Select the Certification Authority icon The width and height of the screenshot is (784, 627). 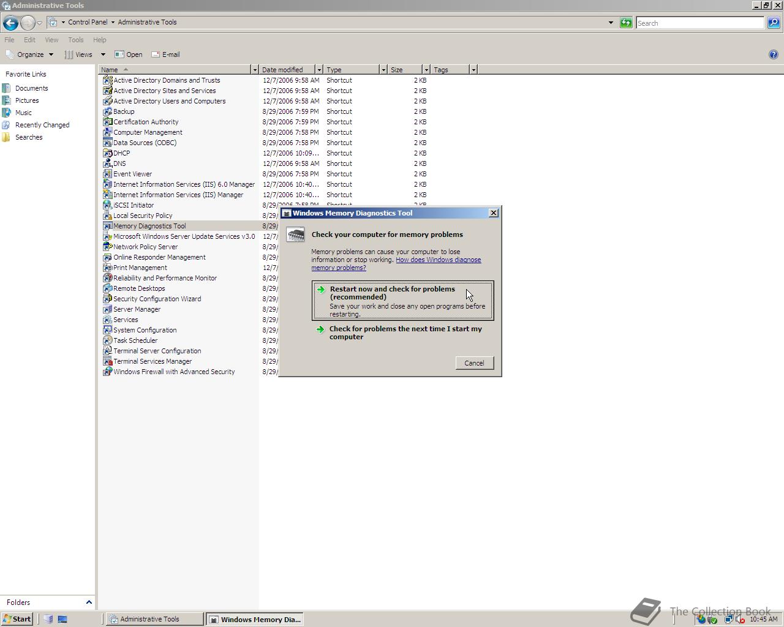click(107, 122)
